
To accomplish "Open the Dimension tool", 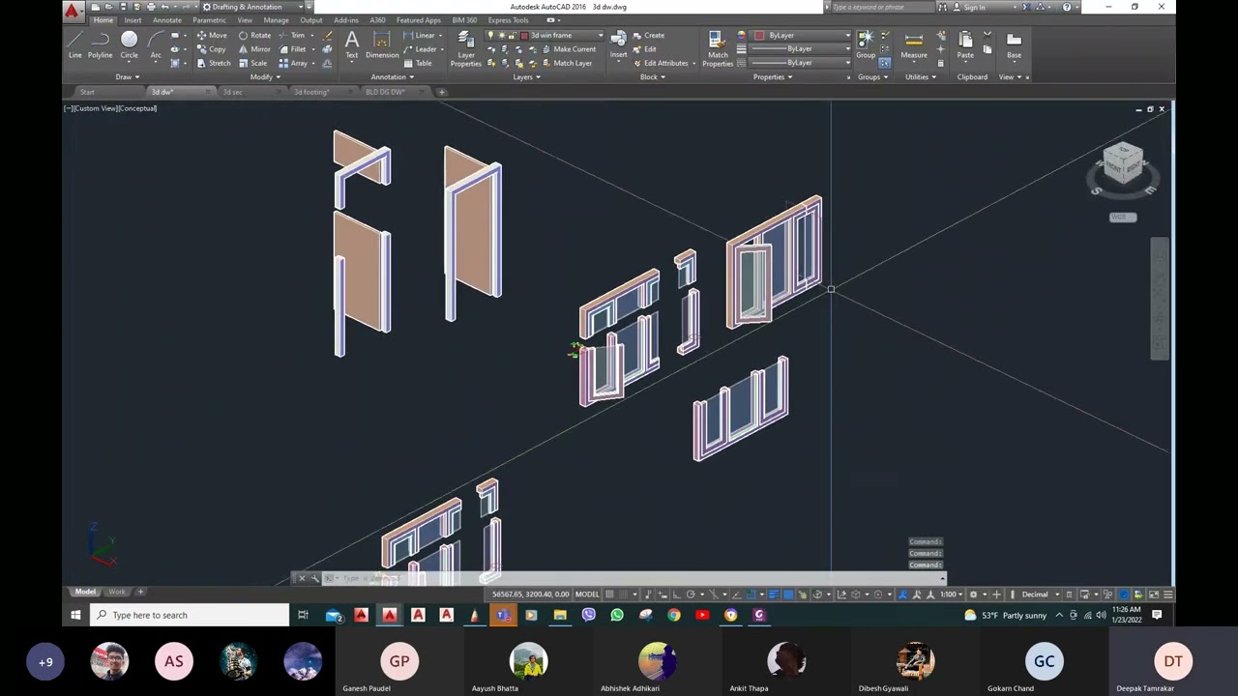I will [x=382, y=43].
